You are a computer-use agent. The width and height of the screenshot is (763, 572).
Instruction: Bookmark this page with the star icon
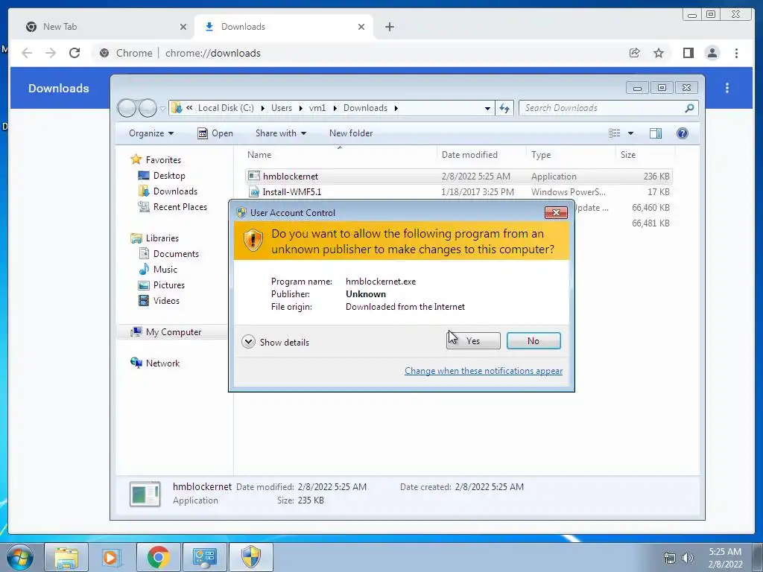[659, 53]
